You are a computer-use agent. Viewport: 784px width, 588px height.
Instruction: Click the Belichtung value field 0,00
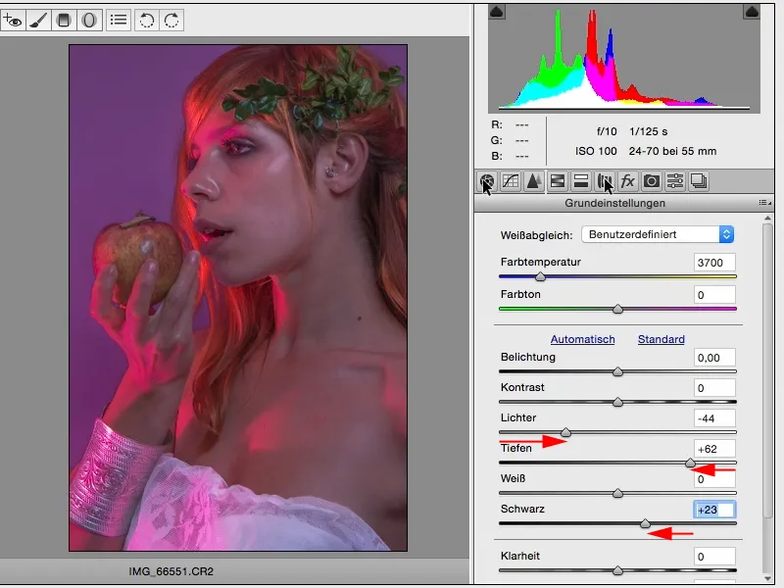pyautogui.click(x=714, y=358)
